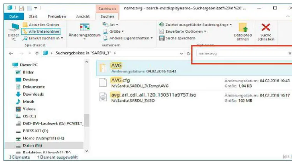This screenshot has width=292, height=164.
Task: Open Erneut suchen in dropdown
Action: [x=43, y=38]
